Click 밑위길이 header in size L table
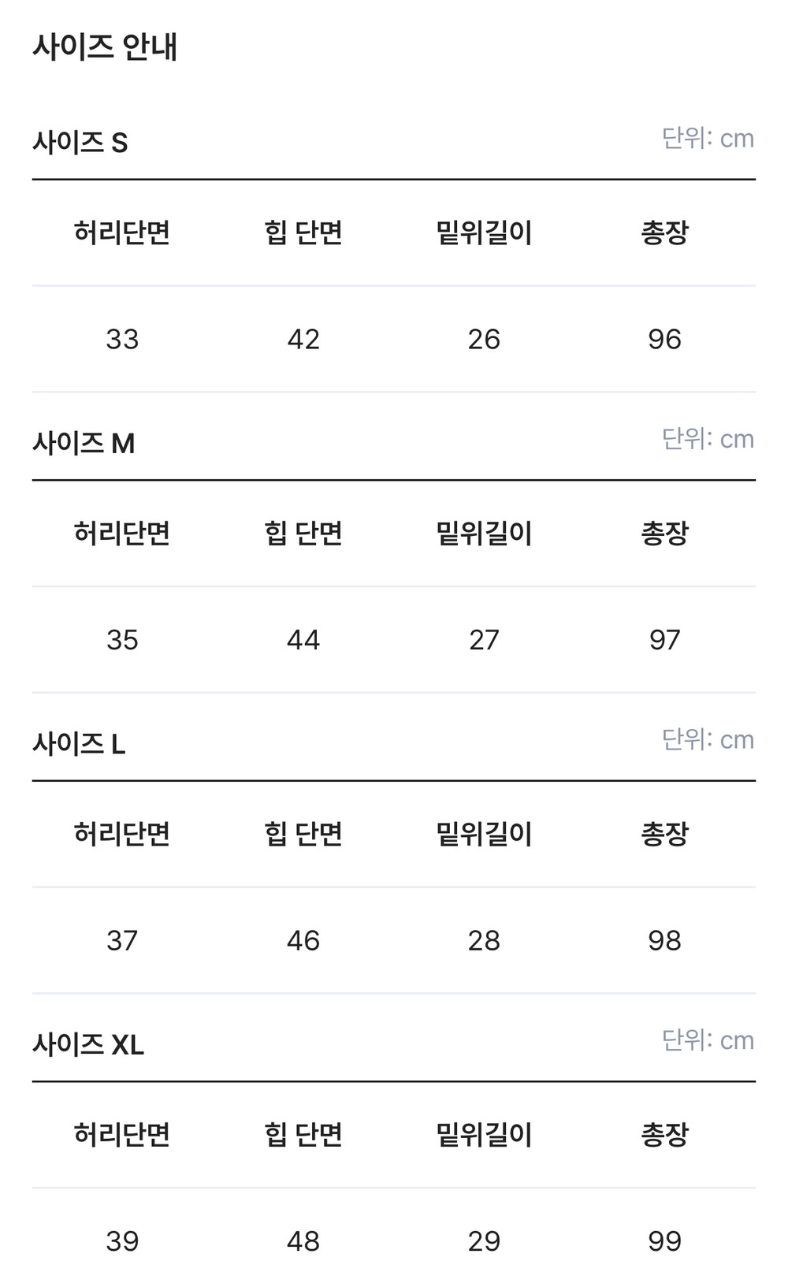 (x=484, y=834)
